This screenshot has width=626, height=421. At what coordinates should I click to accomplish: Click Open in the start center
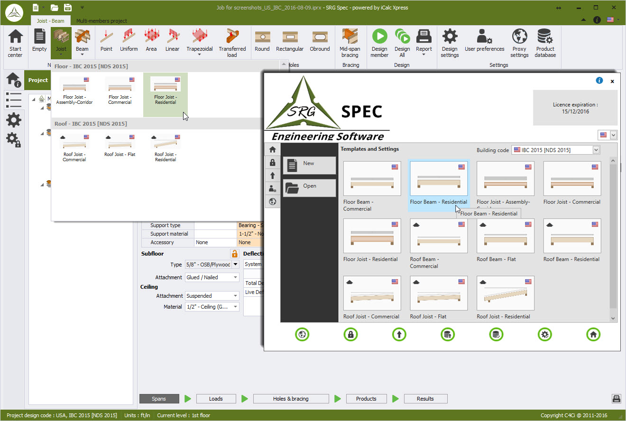point(309,188)
